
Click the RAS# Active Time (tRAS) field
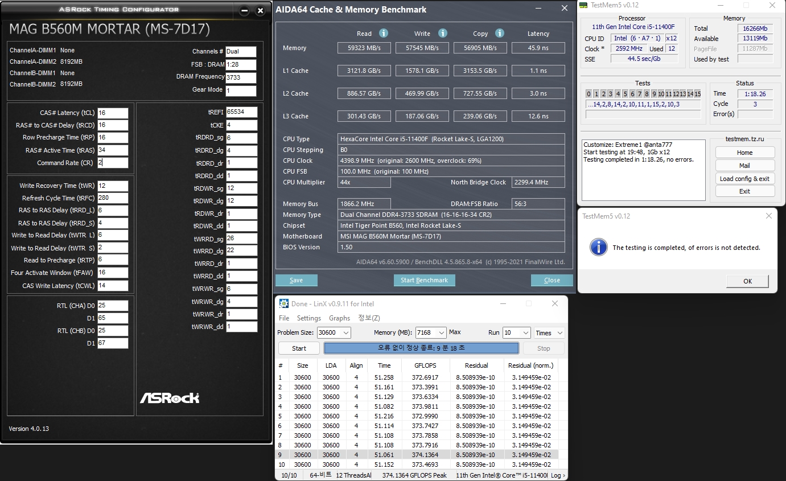tap(113, 150)
